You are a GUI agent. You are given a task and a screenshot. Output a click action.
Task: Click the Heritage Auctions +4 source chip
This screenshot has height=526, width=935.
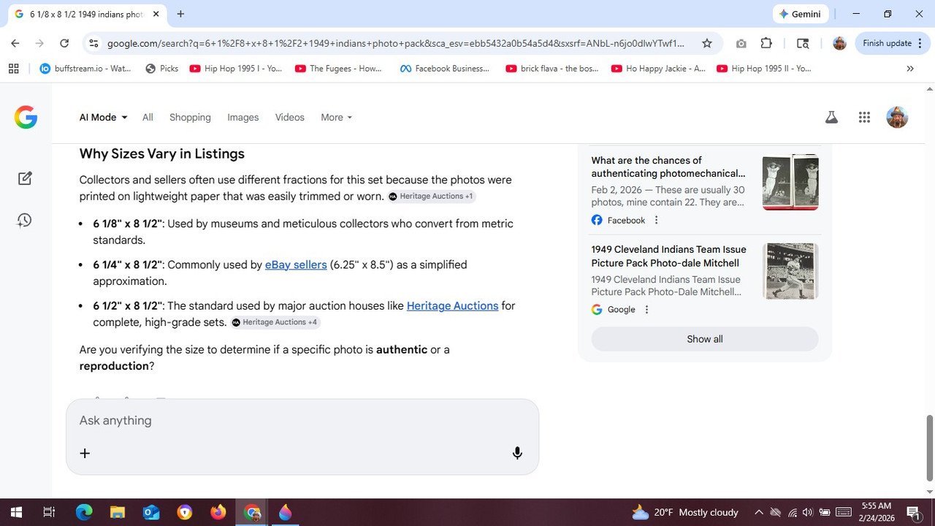point(275,322)
